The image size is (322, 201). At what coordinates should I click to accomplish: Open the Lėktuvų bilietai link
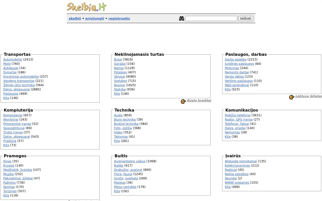(x=308, y=96)
